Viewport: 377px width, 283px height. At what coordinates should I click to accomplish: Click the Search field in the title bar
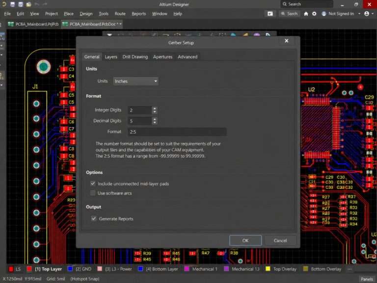(x=307, y=4)
